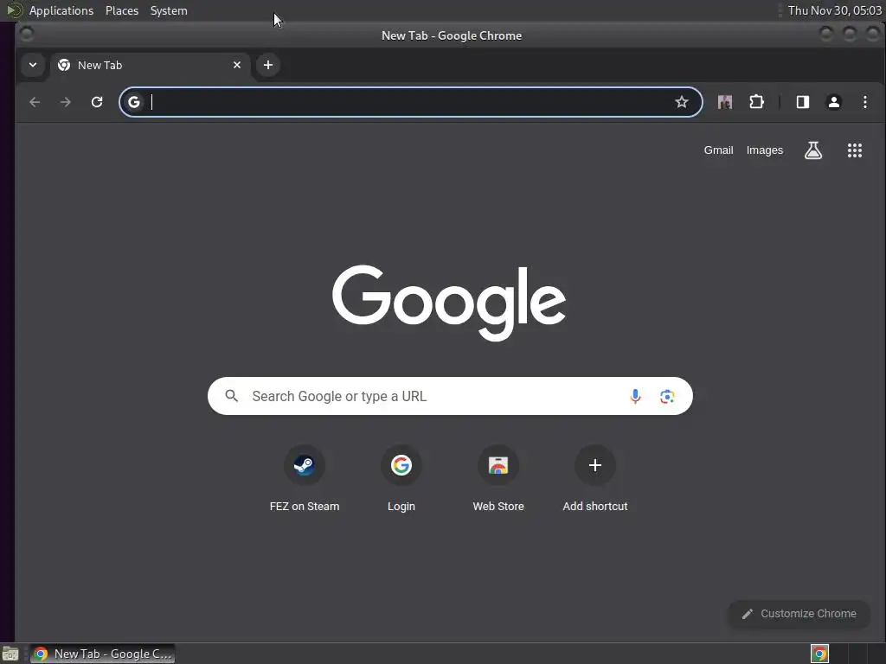The height and width of the screenshot is (664, 886).
Task: Open the Web Store shortcut
Action: 498,479
